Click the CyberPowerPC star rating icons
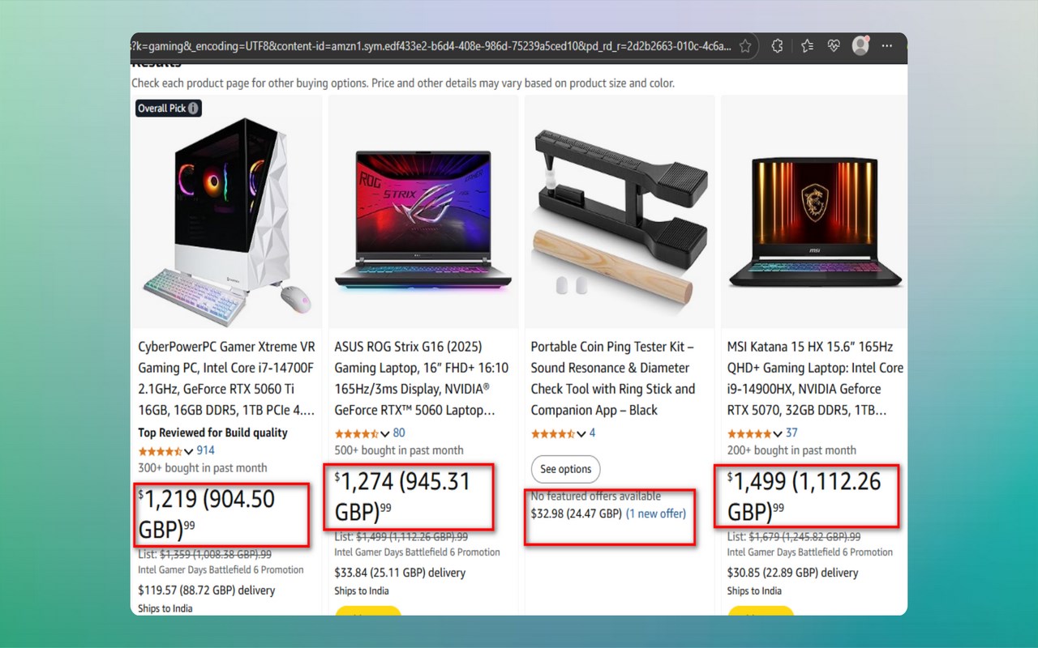This screenshot has height=648, width=1038. tap(161, 451)
